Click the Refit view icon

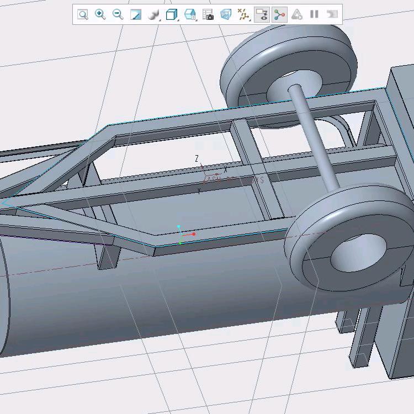click(83, 14)
